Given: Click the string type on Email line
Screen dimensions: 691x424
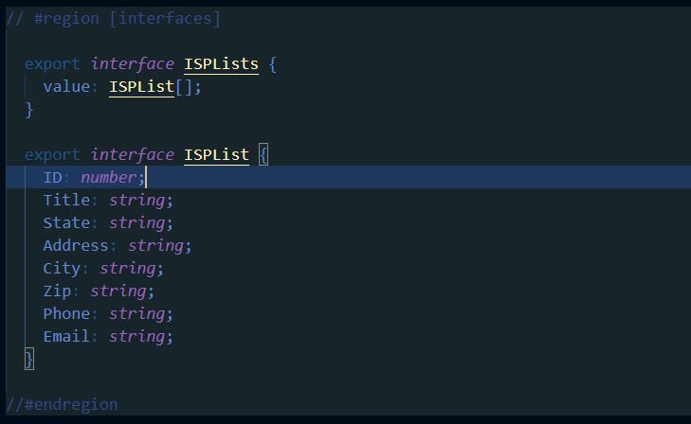Looking at the screenshot, I should [x=137, y=336].
